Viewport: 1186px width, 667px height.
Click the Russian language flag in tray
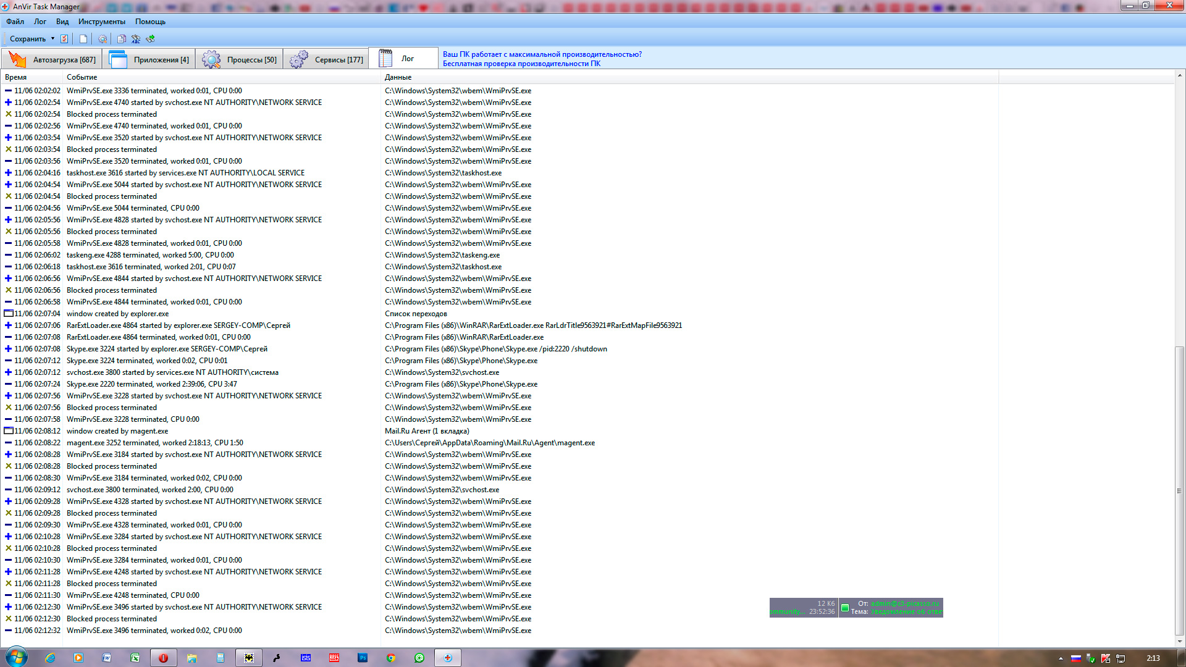[1075, 658]
